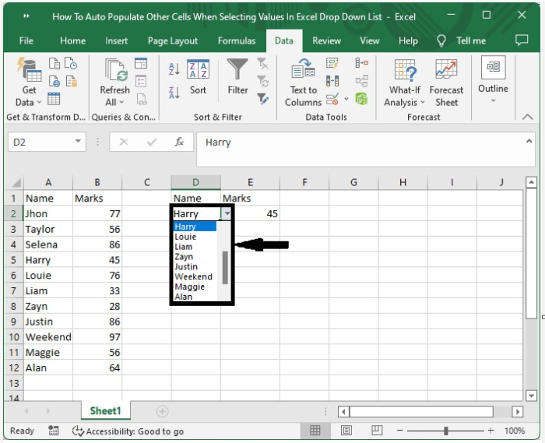Switch to the Insert tab
Viewport: 545px width, 443px height.
117,40
